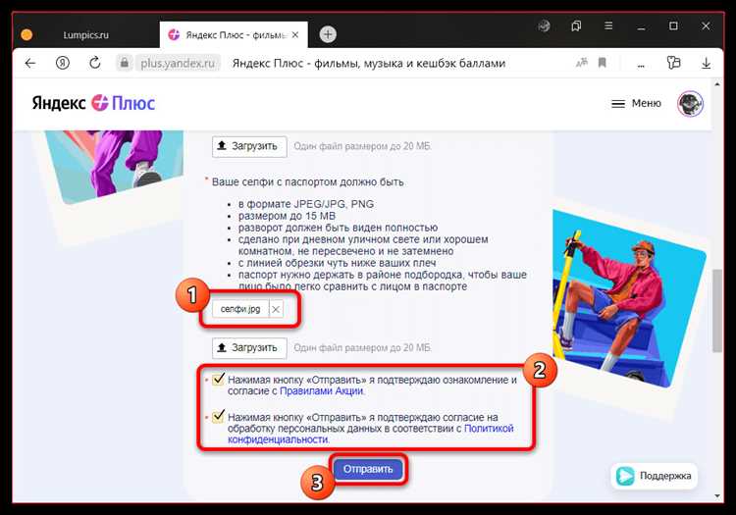Click the man on scooter illustration

627,300
